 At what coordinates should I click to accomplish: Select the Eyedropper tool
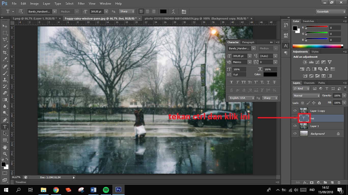point(5,59)
